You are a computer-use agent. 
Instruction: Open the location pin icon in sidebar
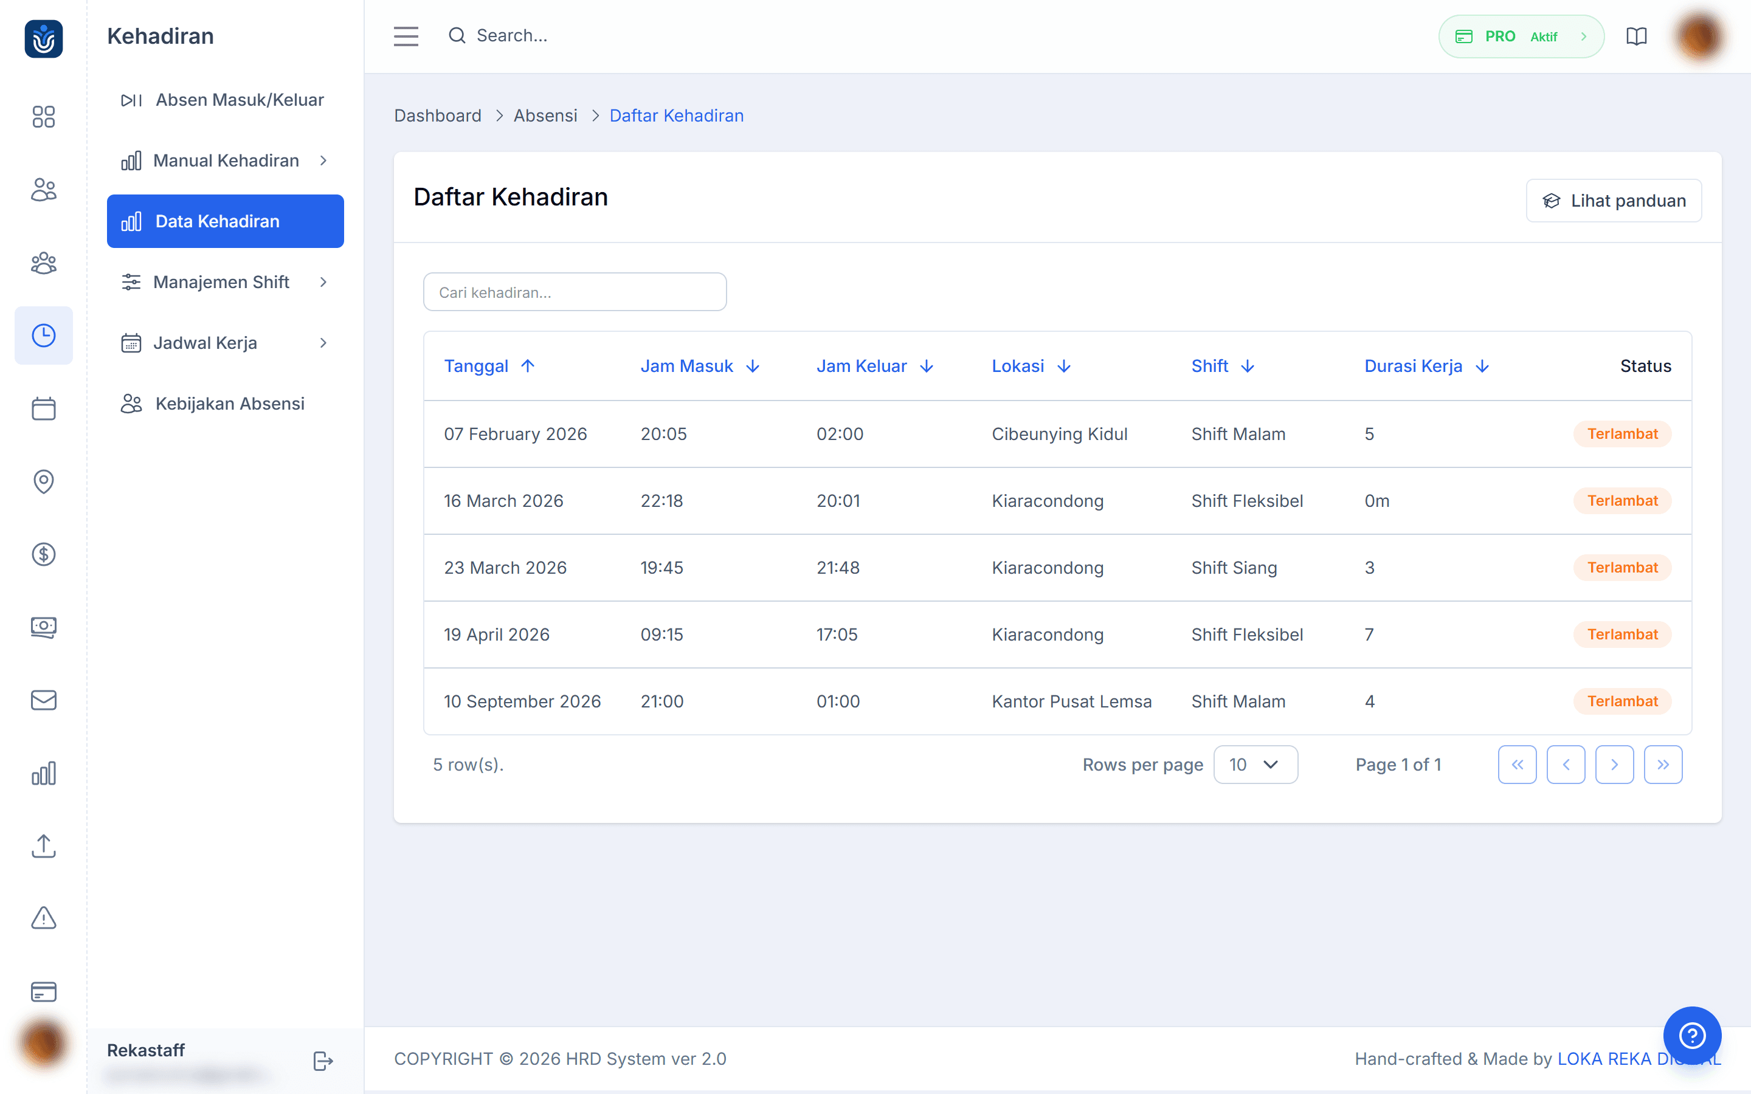43,481
